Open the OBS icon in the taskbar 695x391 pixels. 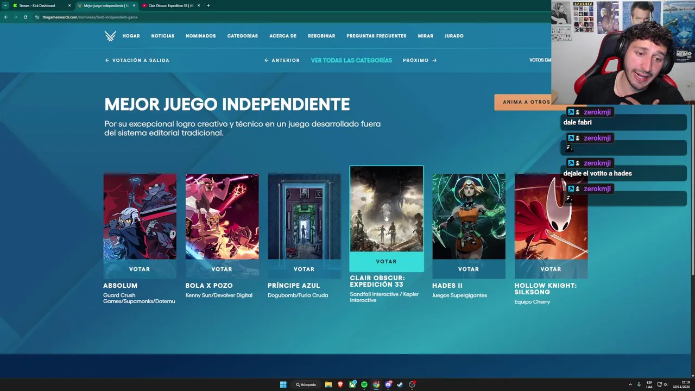[412, 384]
